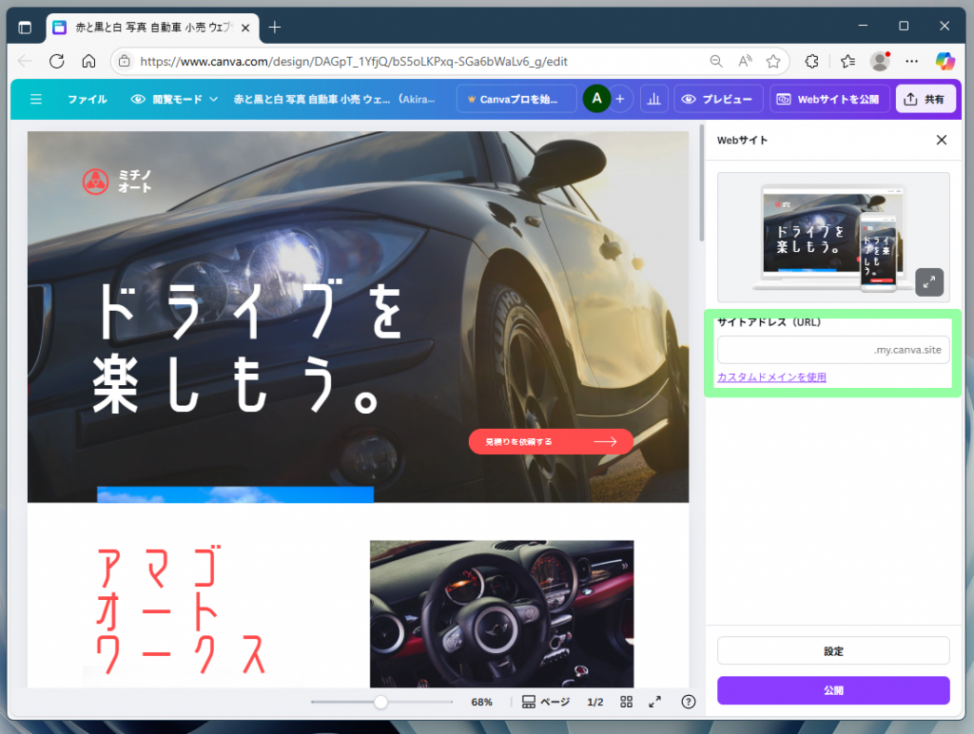Image resolution: width=974 pixels, height=734 pixels.
Task: Add a collaborator with the plus icon
Action: tap(619, 98)
